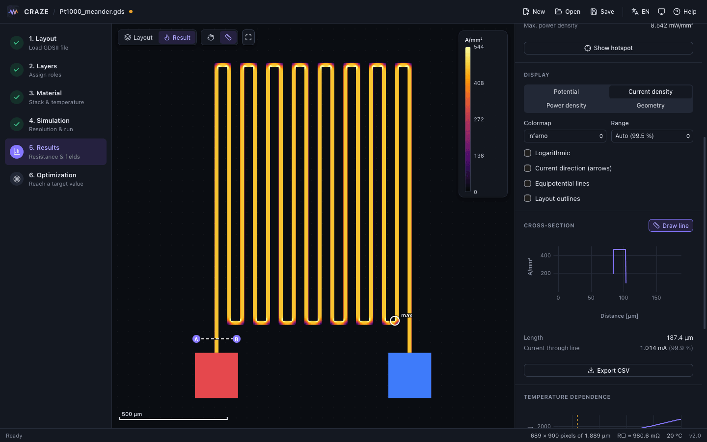The width and height of the screenshot is (707, 442).
Task: Enable Equipotential lines checkbox
Action: 528,184
